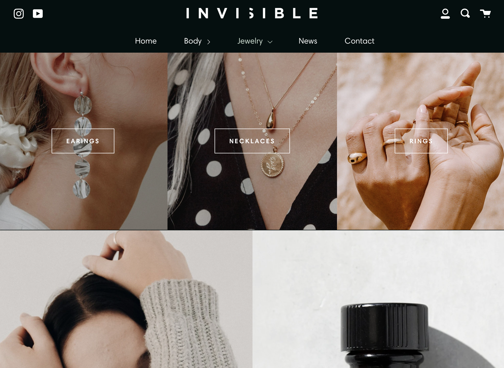Screen dimensions: 504x368
Task: Open the Contact page
Action: tap(359, 41)
